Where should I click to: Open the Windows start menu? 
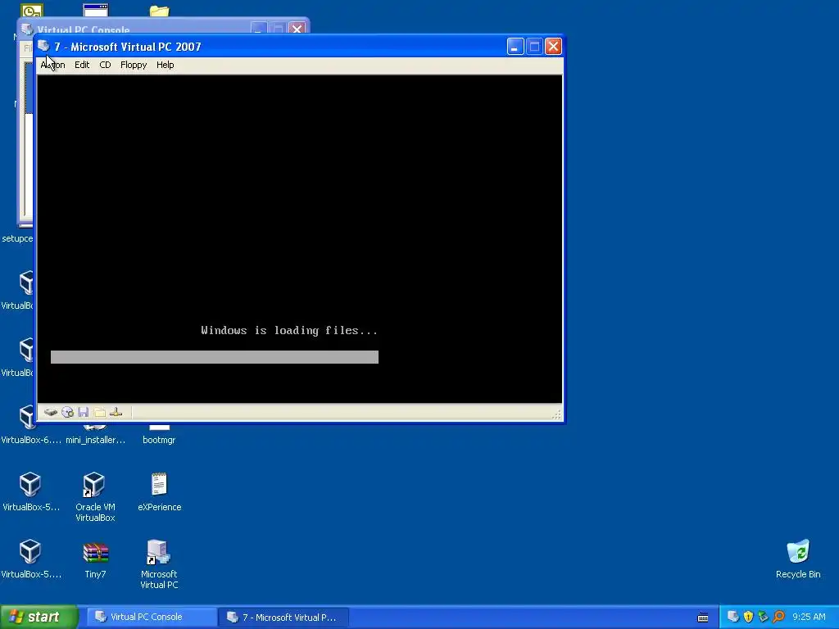pyautogui.click(x=39, y=618)
